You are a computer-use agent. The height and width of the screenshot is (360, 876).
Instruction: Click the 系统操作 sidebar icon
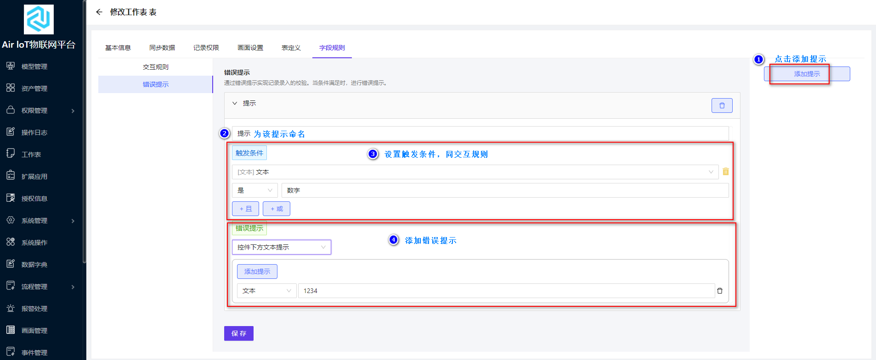[11, 242]
